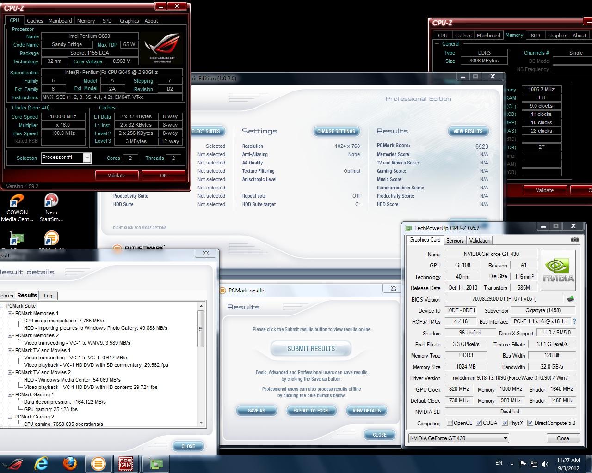Click Validate in memory CPU-Z window
The width and height of the screenshot is (592, 473).
pyautogui.click(x=545, y=190)
